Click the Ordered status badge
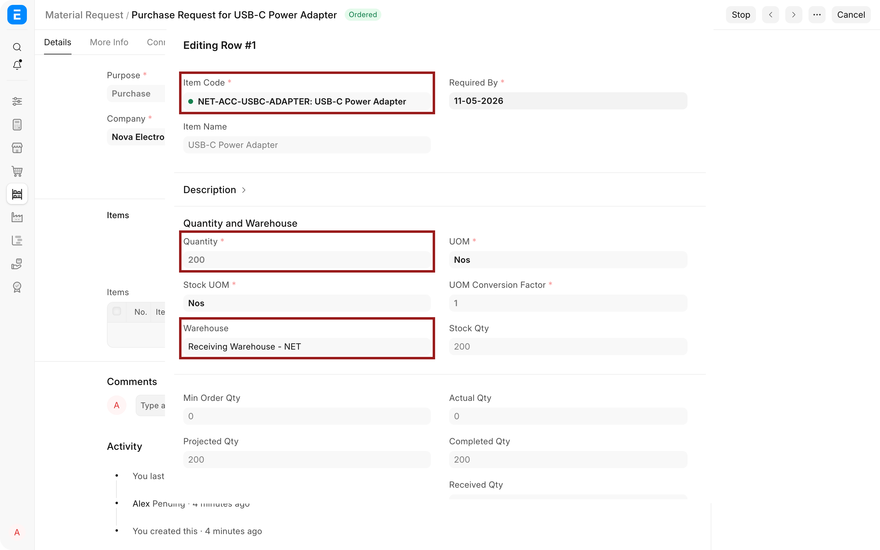The height and width of the screenshot is (550, 880). pyautogui.click(x=363, y=15)
